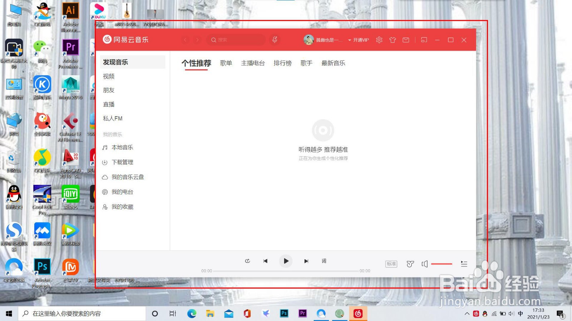Select the 最新音乐 tab
The width and height of the screenshot is (572, 321).
click(x=333, y=63)
